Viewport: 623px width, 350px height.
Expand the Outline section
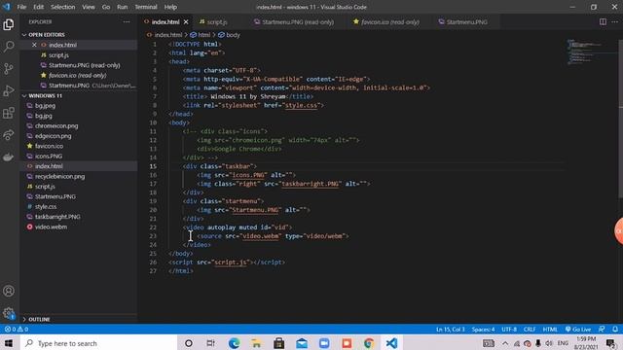tap(79, 319)
